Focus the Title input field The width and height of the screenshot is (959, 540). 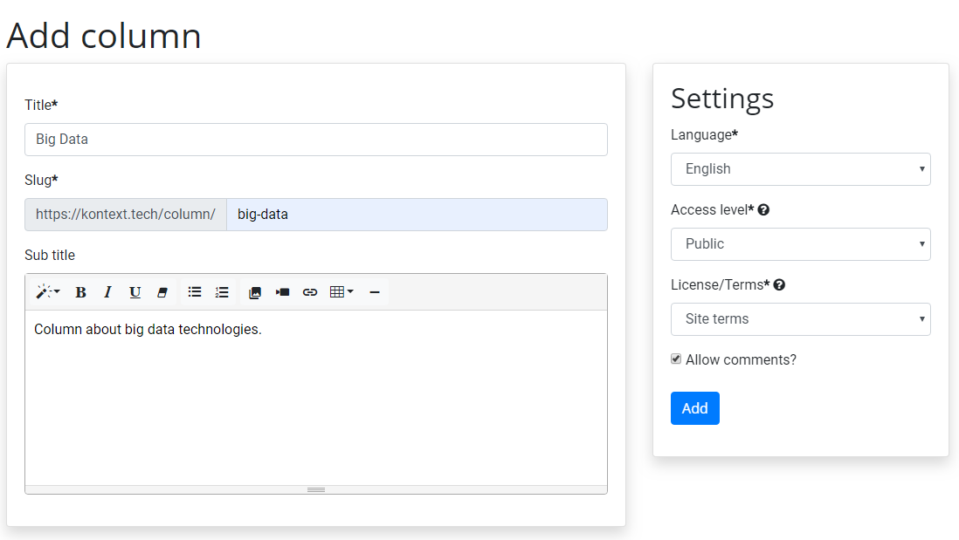tap(316, 140)
